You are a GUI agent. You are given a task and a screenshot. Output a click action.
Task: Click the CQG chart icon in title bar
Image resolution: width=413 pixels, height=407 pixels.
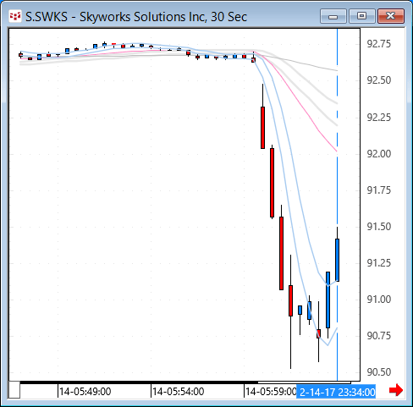(15, 16)
